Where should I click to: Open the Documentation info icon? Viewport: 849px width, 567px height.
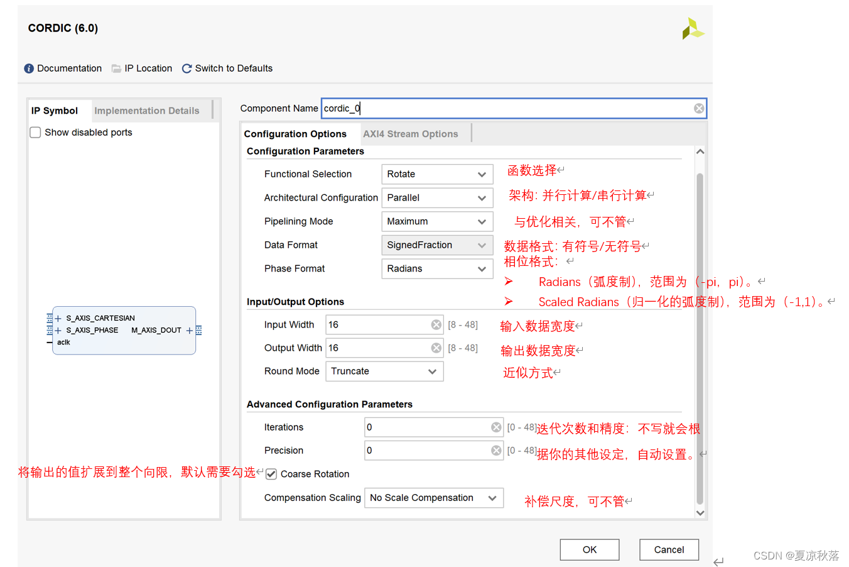coord(29,69)
